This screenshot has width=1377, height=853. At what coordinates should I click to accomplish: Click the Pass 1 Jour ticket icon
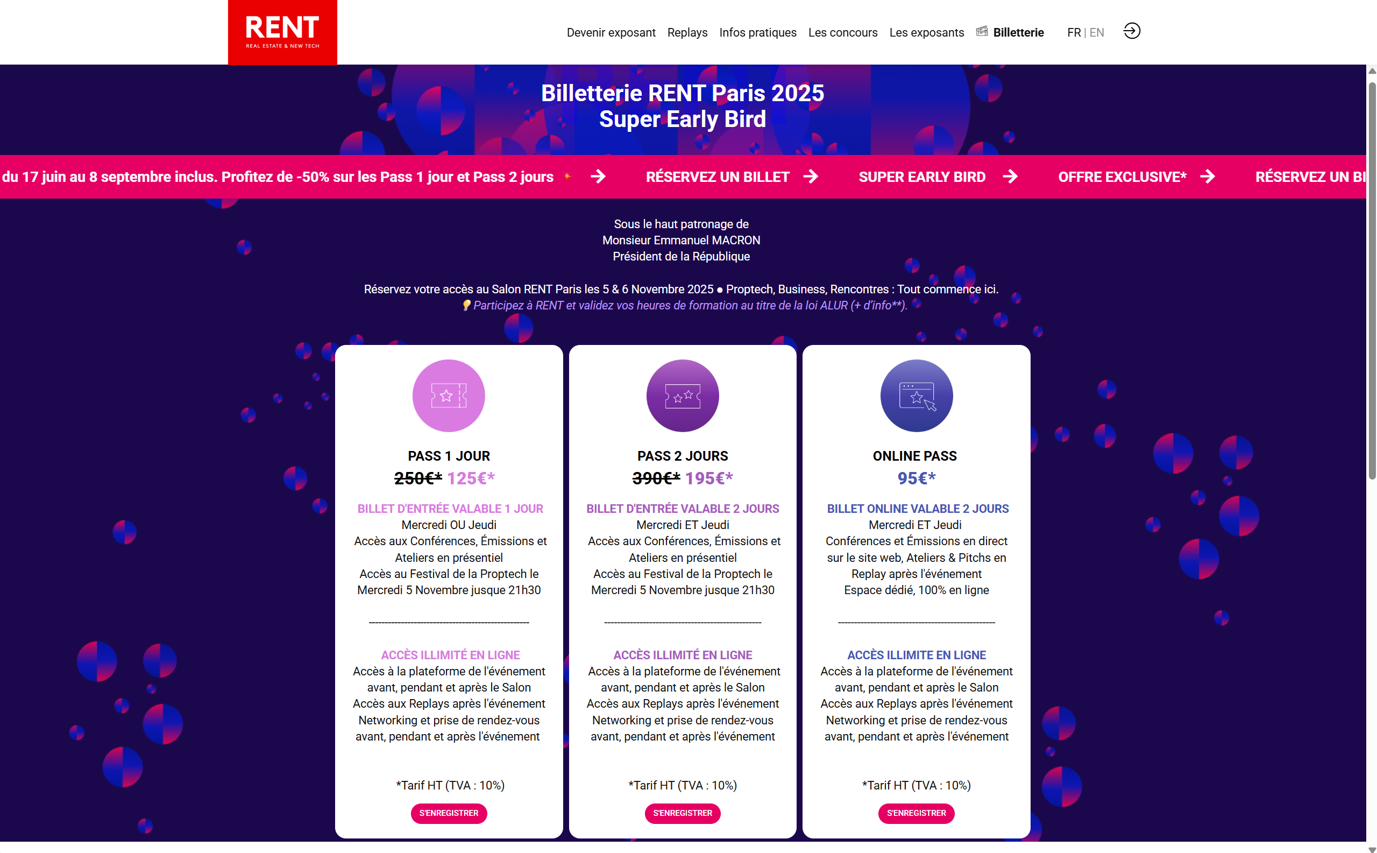449,396
